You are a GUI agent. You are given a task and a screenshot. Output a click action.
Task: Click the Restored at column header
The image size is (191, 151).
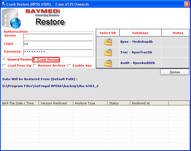click(x=150, y=103)
